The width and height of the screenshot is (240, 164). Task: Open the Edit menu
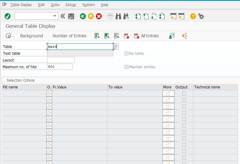click(x=41, y=5)
